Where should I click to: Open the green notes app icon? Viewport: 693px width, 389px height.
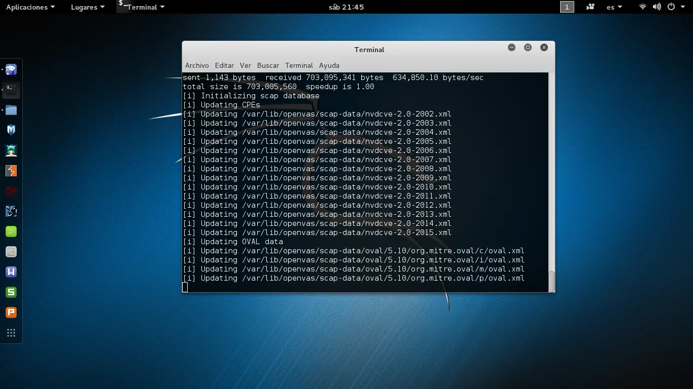click(x=11, y=231)
